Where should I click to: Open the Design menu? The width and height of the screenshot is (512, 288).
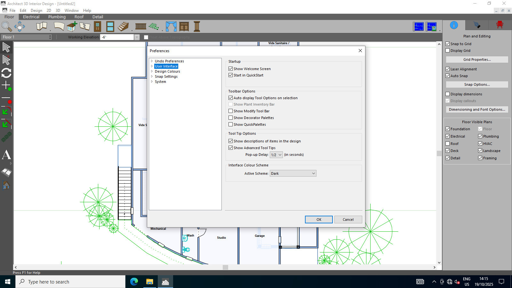(x=36, y=11)
